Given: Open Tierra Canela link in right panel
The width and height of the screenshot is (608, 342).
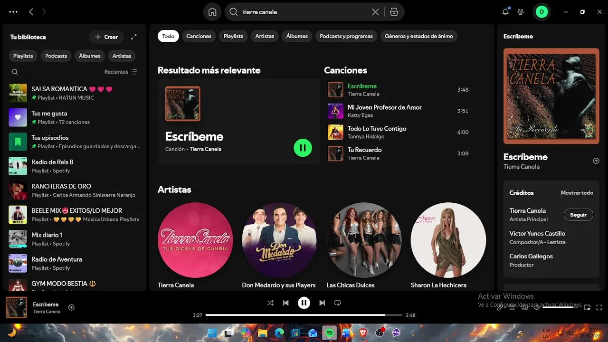Looking at the screenshot, I should click(x=522, y=167).
